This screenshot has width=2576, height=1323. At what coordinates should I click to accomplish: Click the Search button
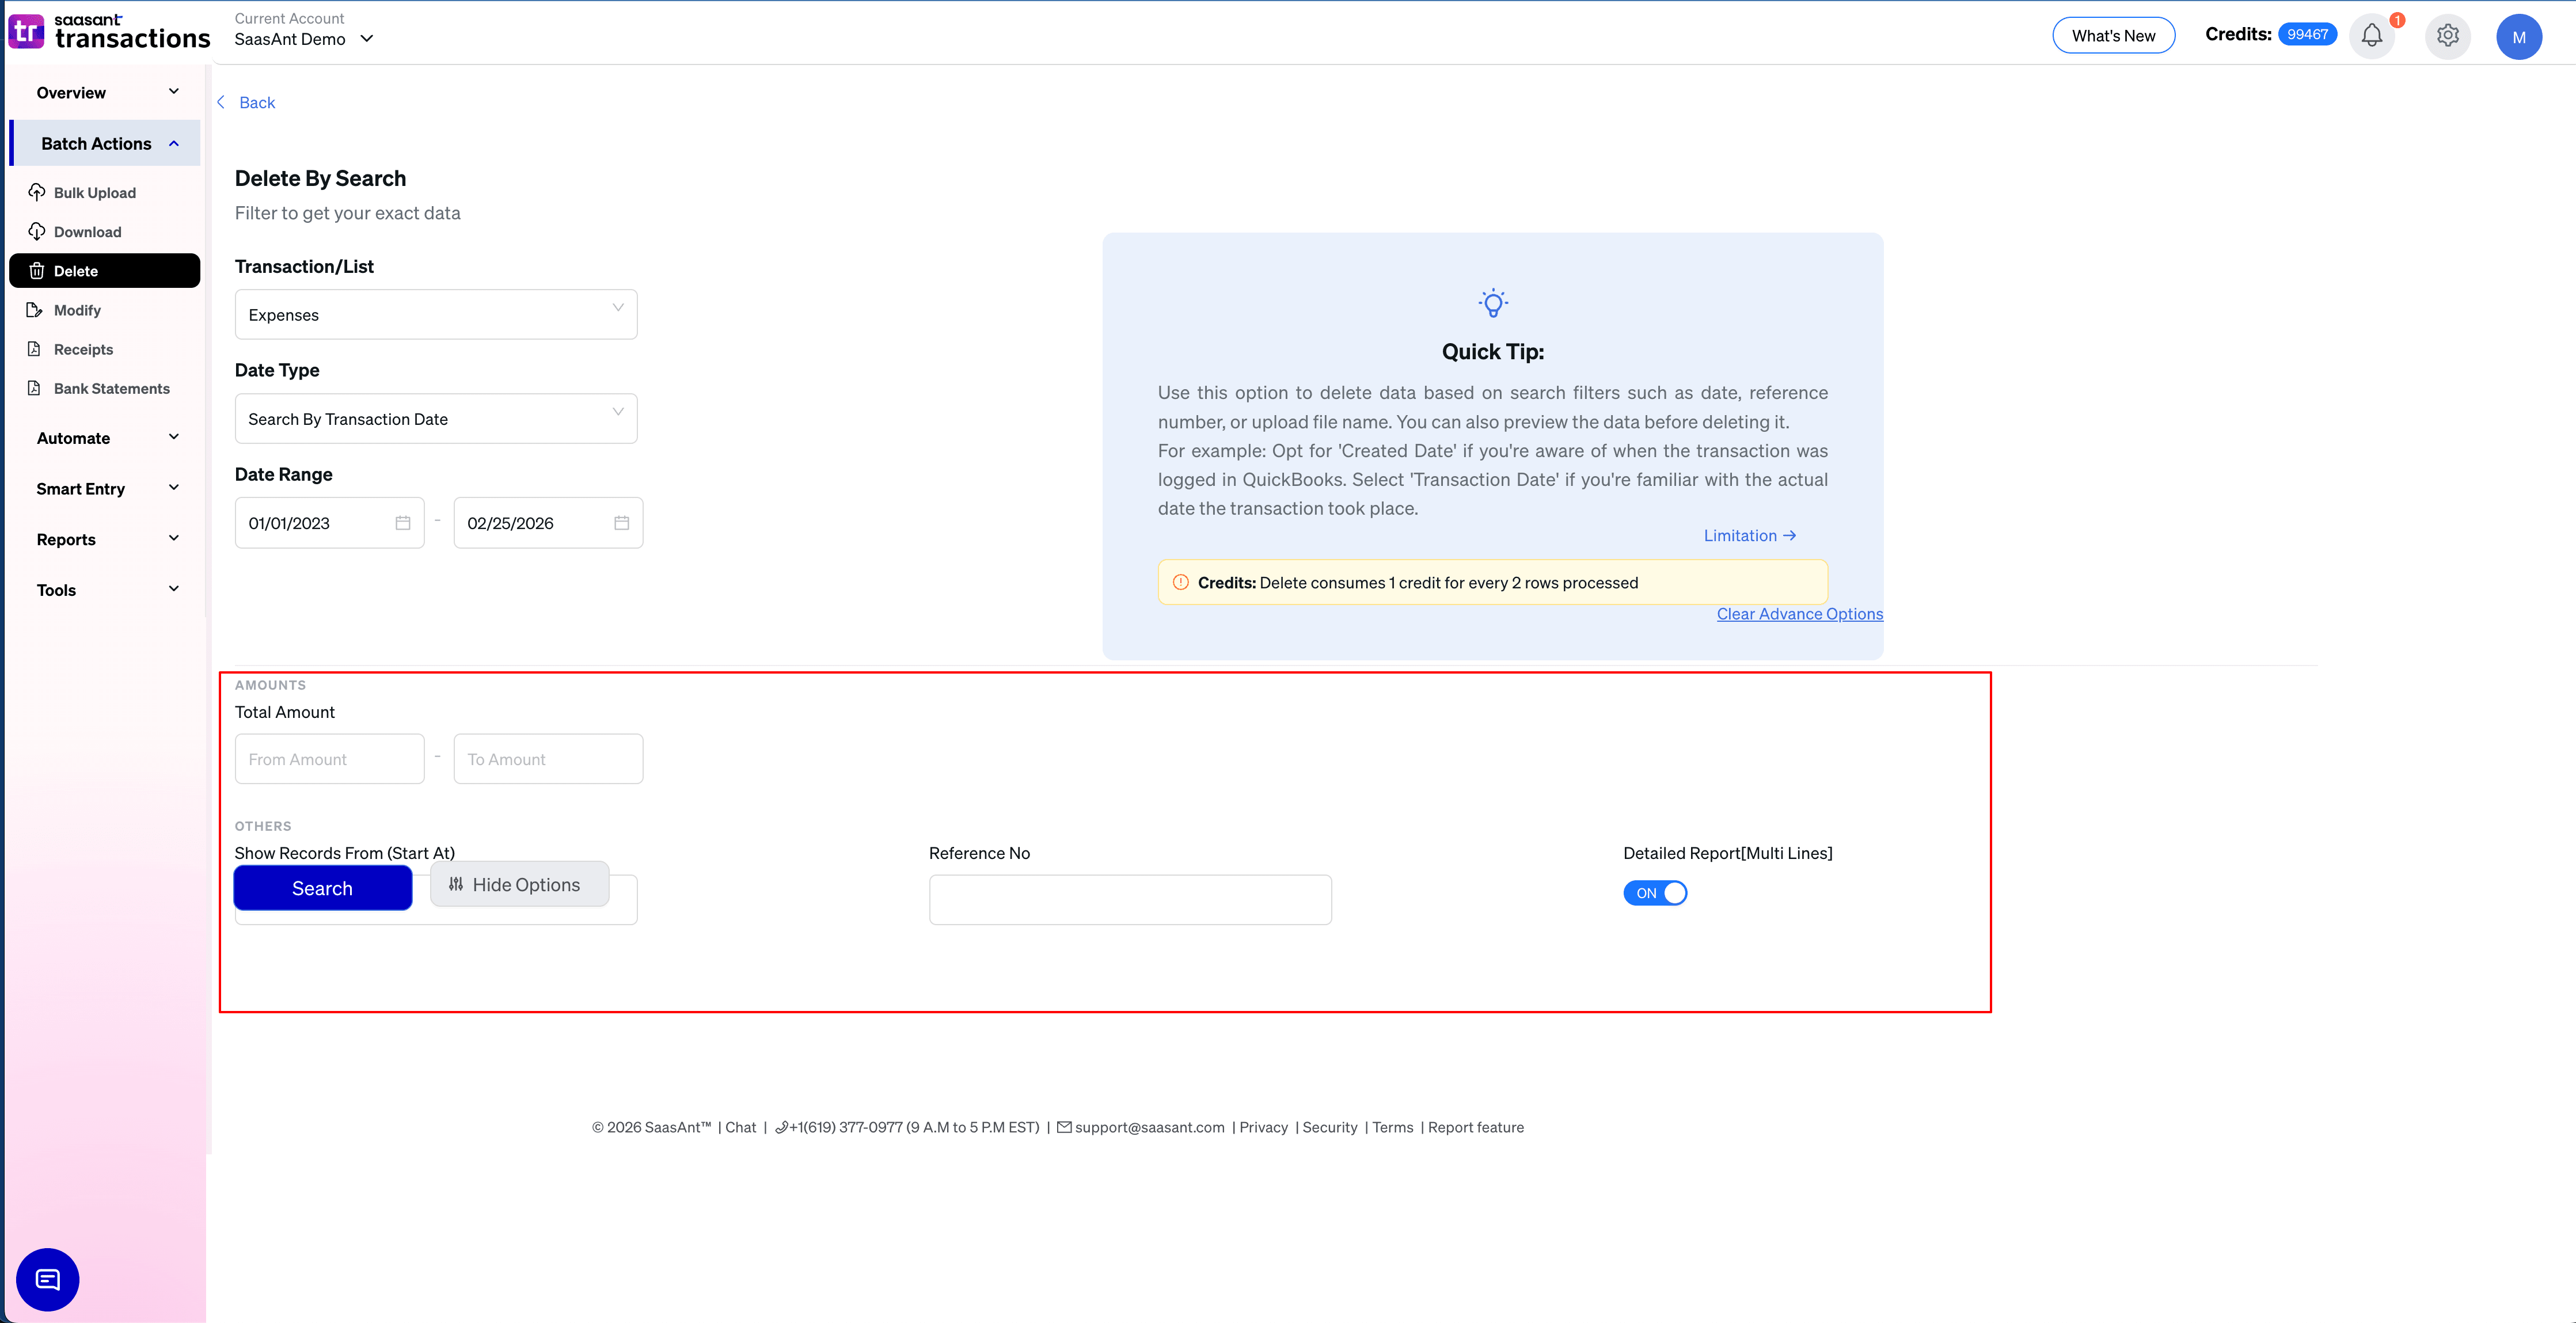point(322,888)
